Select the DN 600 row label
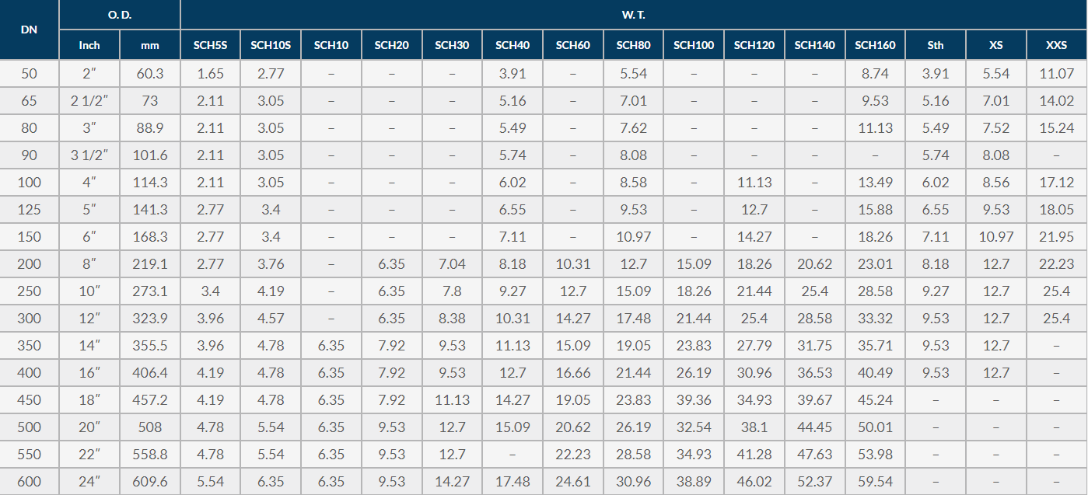The height and width of the screenshot is (495, 1088). (29, 482)
